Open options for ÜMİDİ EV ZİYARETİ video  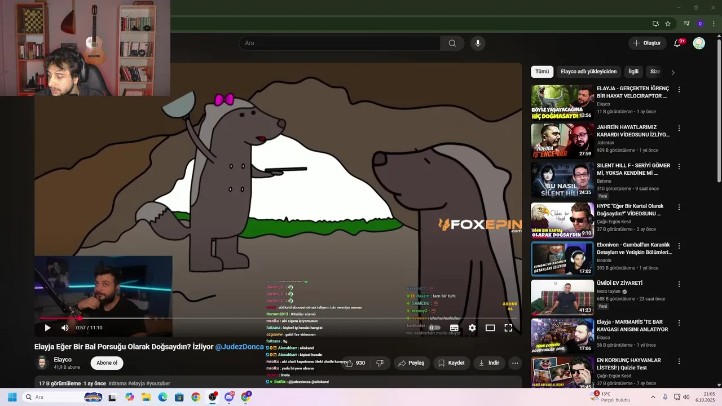(679, 284)
